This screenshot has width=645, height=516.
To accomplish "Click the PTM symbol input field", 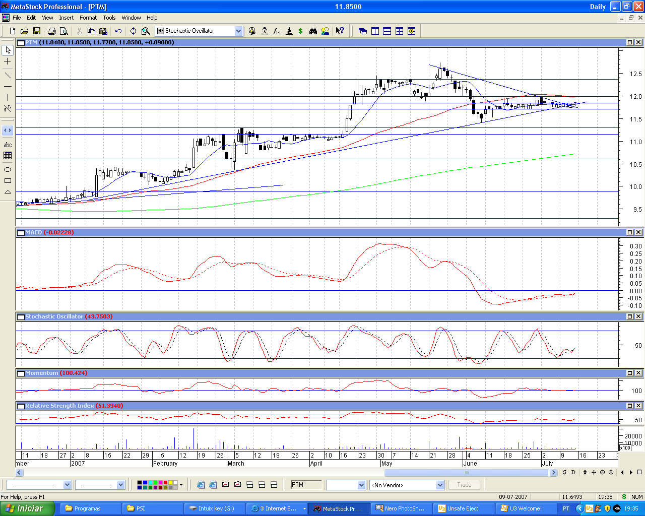I will coord(306,485).
